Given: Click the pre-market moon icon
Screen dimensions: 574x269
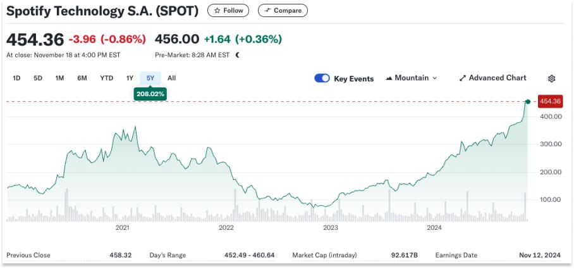Looking at the screenshot, I should click(238, 55).
